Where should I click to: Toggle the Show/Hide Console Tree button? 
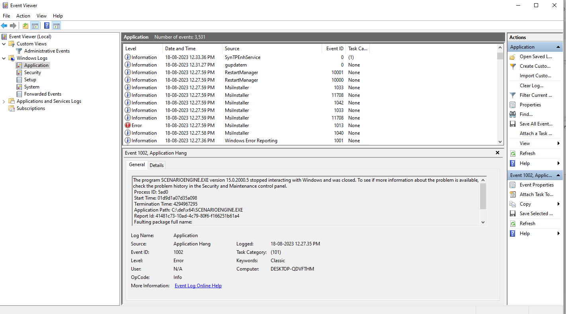35,26
